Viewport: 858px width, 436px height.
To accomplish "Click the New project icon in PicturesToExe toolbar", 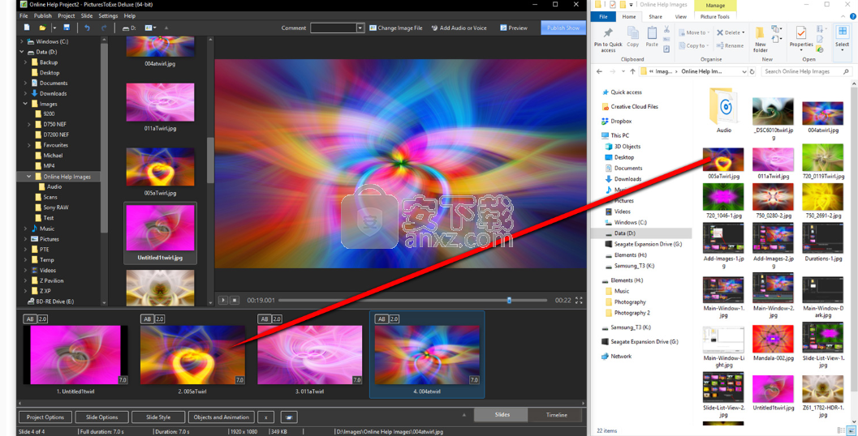I will tap(27, 28).
